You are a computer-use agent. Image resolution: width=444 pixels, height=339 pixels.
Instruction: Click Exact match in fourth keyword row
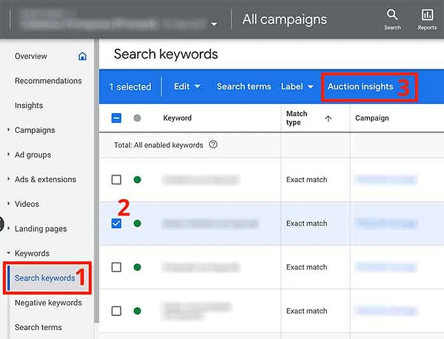[x=306, y=311]
